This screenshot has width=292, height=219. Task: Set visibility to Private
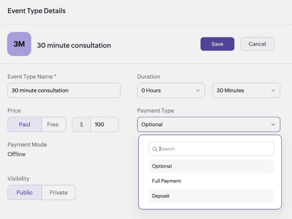coord(58,192)
